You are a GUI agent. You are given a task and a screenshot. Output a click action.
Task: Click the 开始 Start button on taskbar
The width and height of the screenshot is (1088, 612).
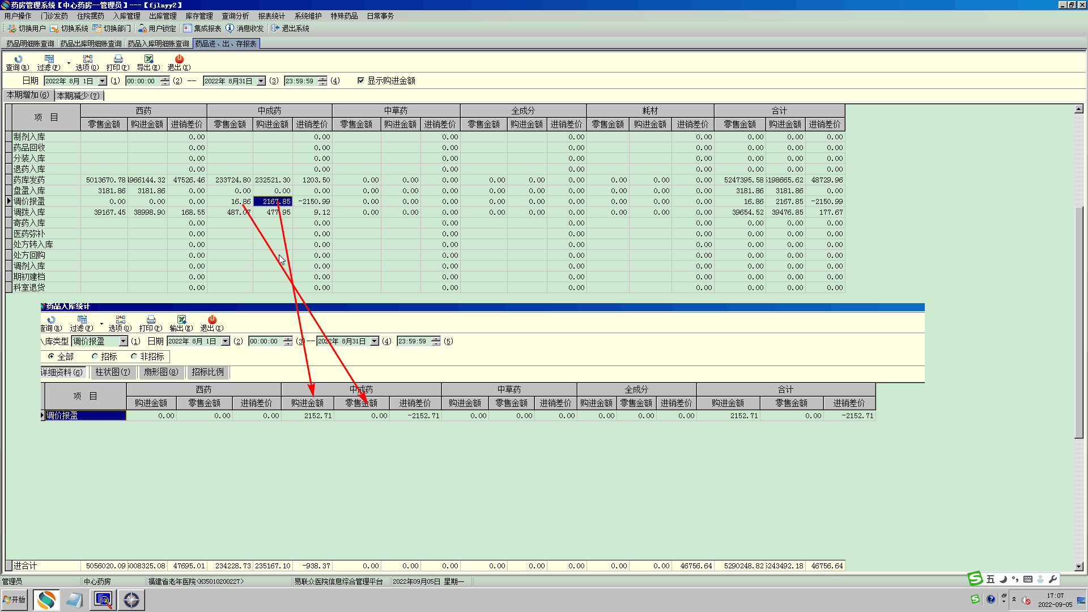15,600
